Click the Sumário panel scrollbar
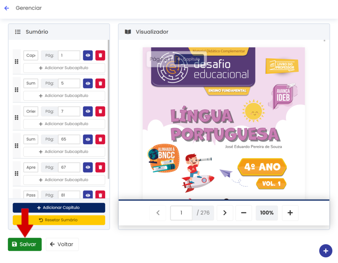Viewport: 338px width, 263px height. pyautogui.click(x=109, y=109)
